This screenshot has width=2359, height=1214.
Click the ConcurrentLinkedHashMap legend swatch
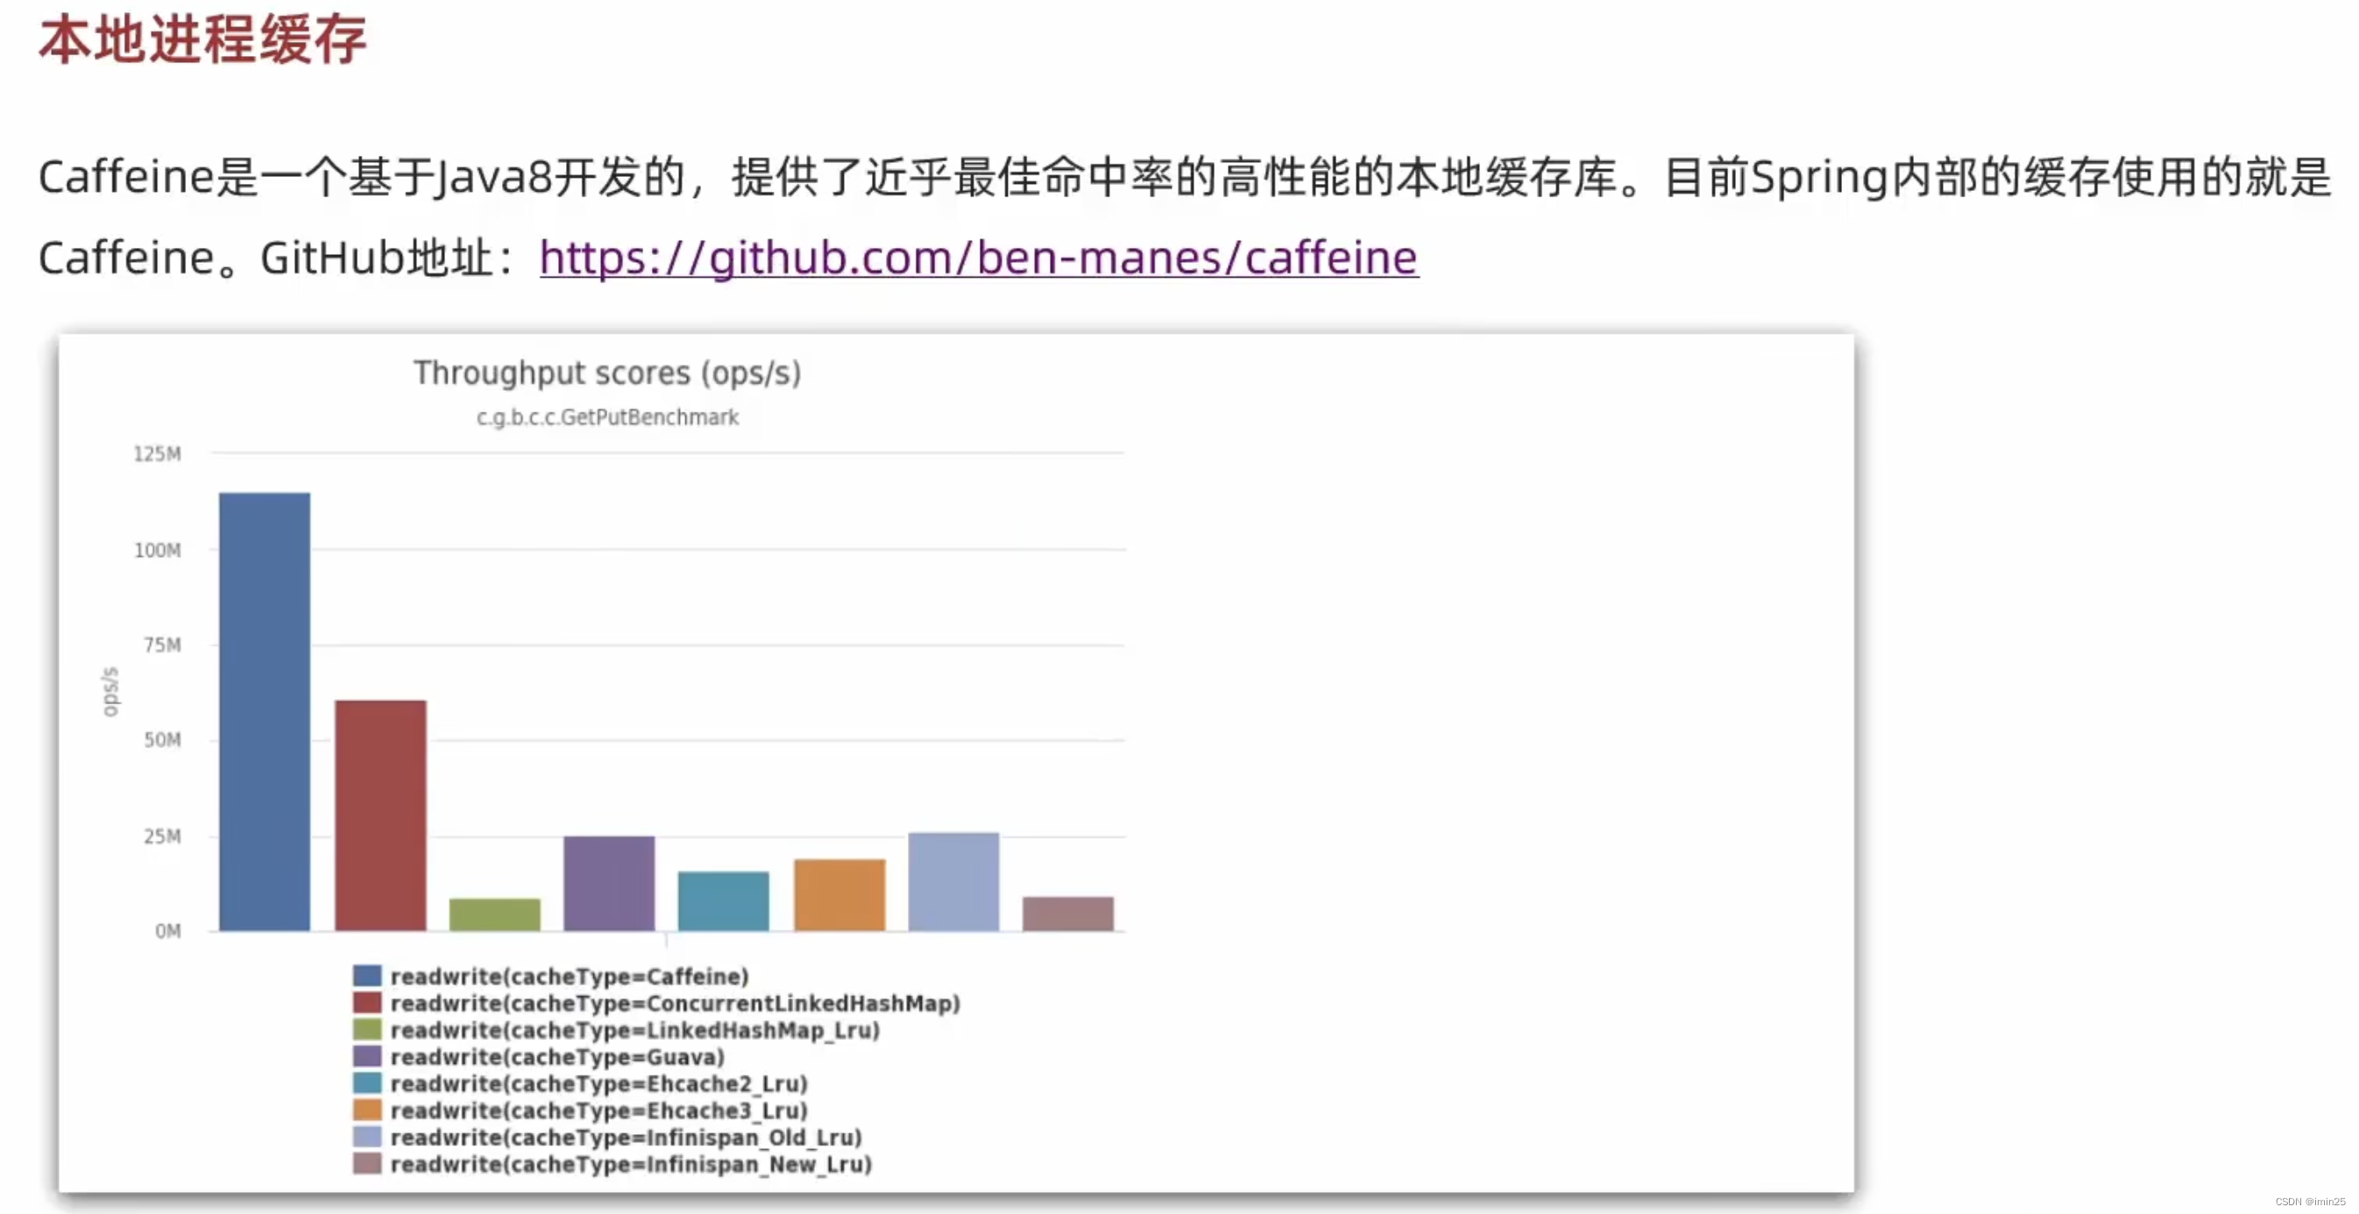367,1003
